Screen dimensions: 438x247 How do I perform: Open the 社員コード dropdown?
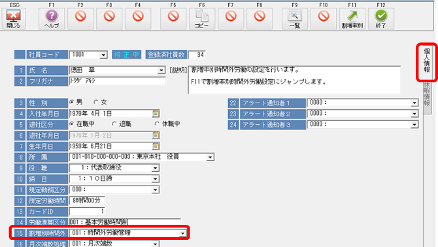[103, 55]
